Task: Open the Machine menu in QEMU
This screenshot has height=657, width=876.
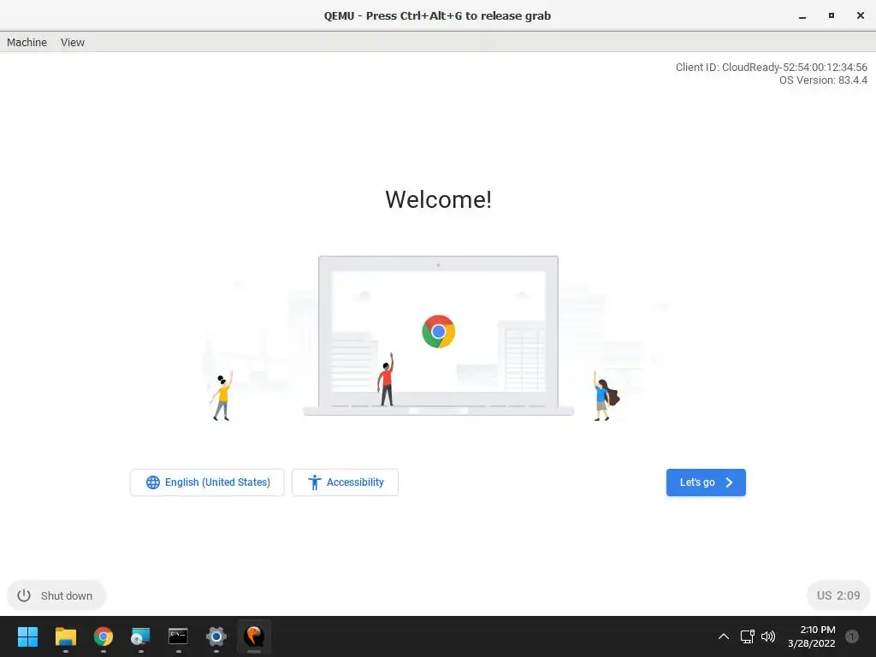Action: tap(27, 43)
